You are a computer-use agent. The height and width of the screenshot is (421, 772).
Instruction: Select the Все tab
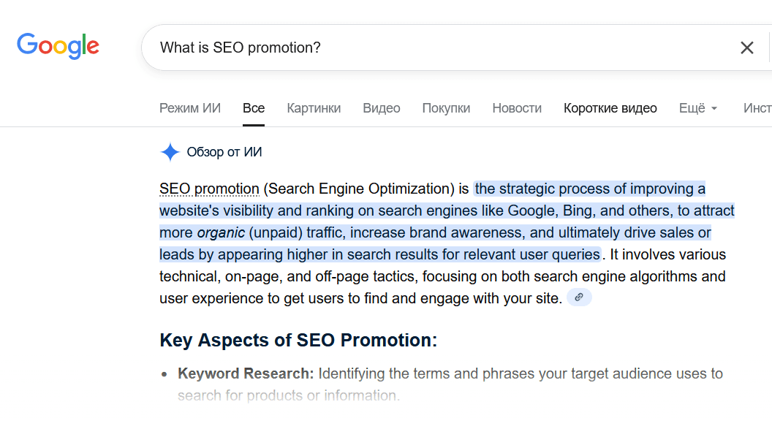tap(254, 108)
